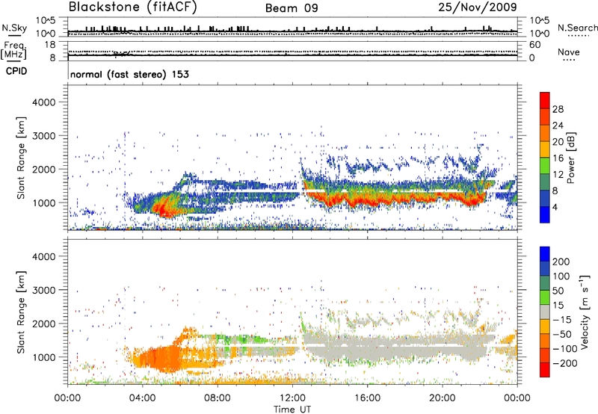Click the dotted line sample under N.Search
The image size is (598, 414).
(x=579, y=36)
